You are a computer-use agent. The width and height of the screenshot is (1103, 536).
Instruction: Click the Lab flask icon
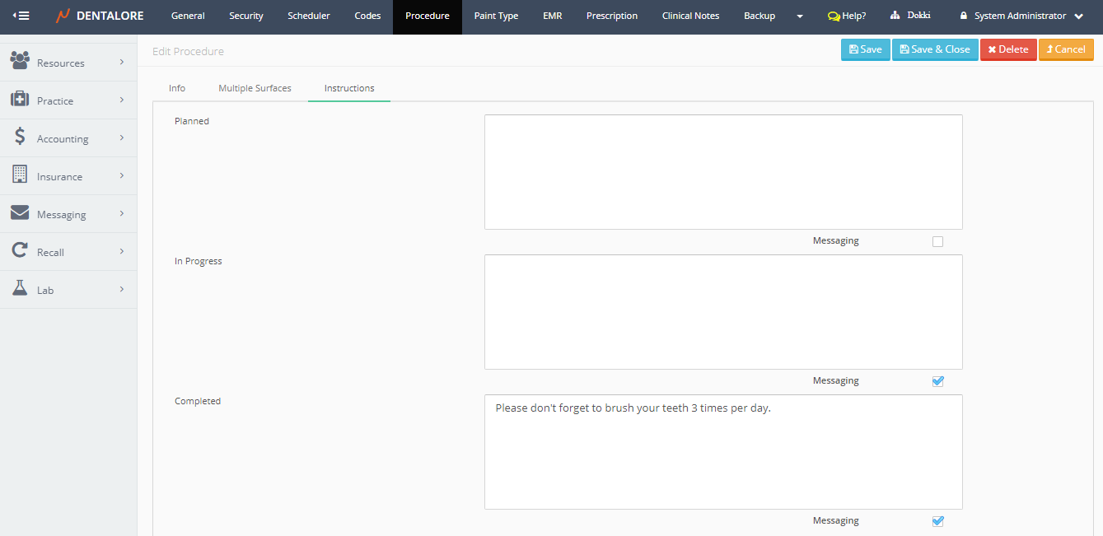pos(20,288)
